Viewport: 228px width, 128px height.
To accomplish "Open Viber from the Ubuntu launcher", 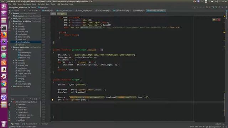I will click(4, 97).
